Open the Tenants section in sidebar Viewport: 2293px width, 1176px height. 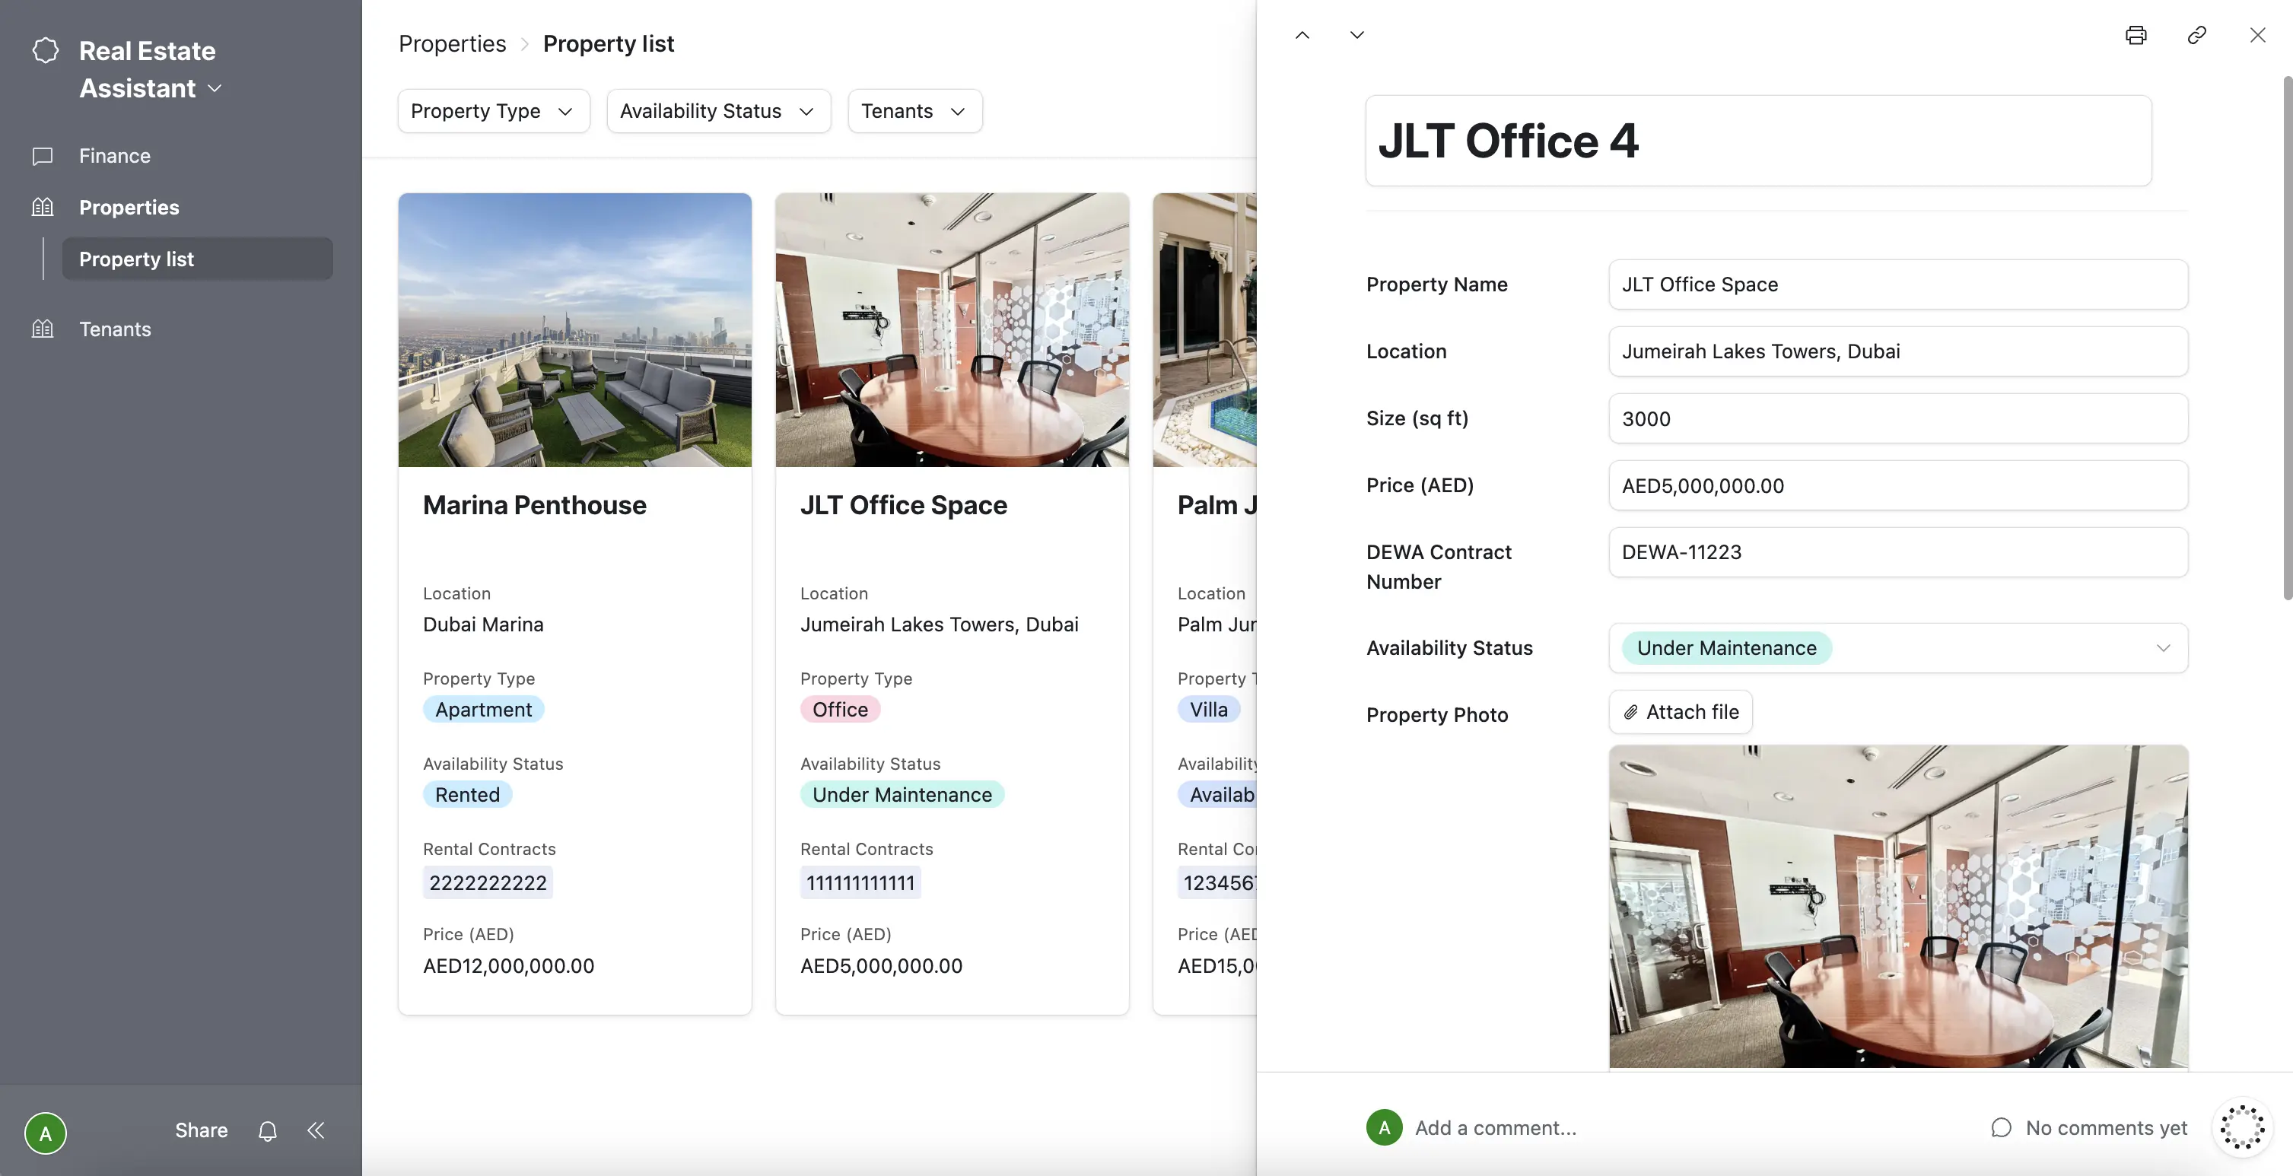click(x=115, y=329)
